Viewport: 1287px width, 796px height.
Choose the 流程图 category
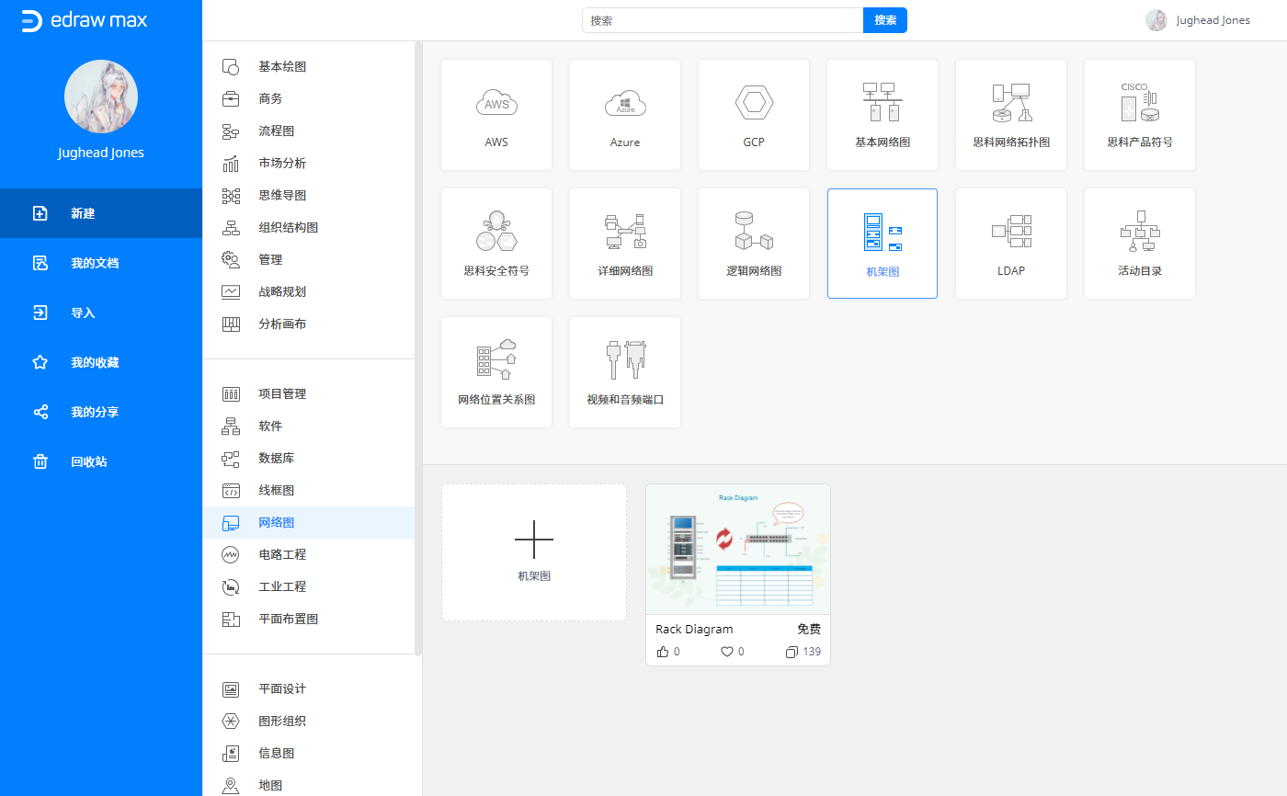click(309, 131)
